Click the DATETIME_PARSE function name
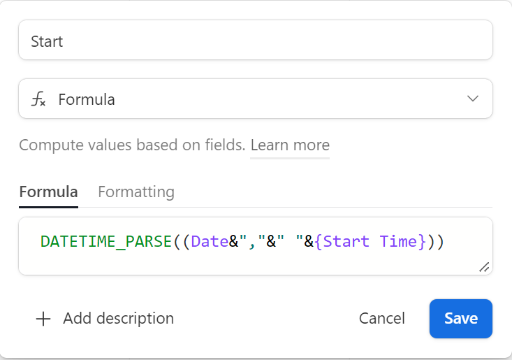Viewport: 512px width, 360px height. pyautogui.click(x=106, y=242)
